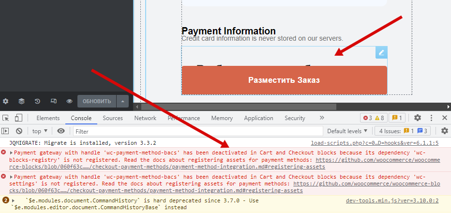Viewport: 451px width, 215px height.
Task: Select the Credit card information subtitle text
Action: coord(262,38)
